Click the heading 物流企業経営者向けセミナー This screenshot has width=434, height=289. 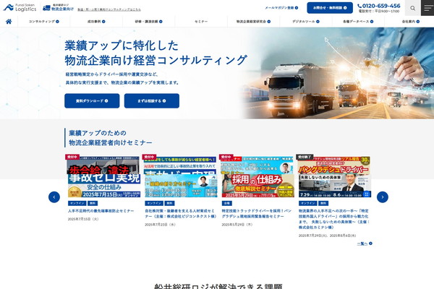coord(111,143)
